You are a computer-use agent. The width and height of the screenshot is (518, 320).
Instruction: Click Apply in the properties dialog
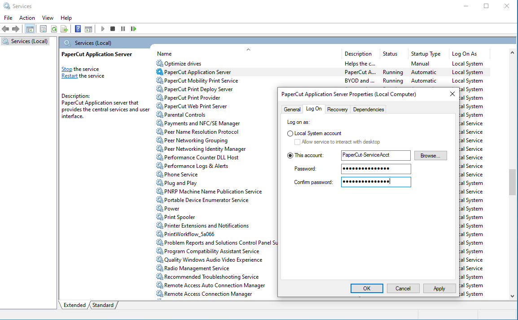click(x=439, y=288)
